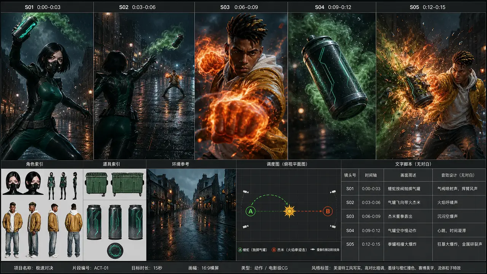
Task: Click the camera icon in the diagram legend
Action: pyautogui.click(x=313, y=250)
